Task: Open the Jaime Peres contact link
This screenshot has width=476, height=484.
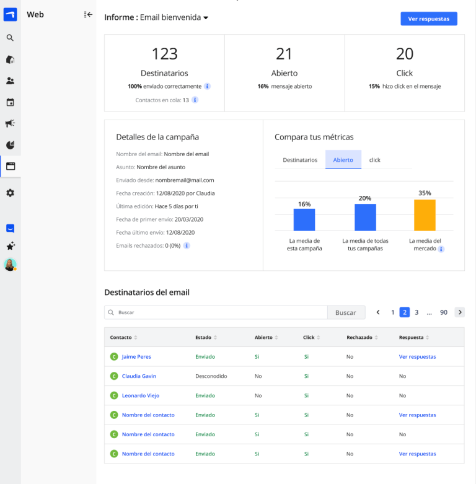Action: pos(136,357)
